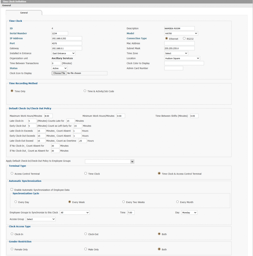Screen dimensions: 253x256
Task: Click the Late Clock-In Exceeds Count Absent hours field
Action: coord(77,131)
